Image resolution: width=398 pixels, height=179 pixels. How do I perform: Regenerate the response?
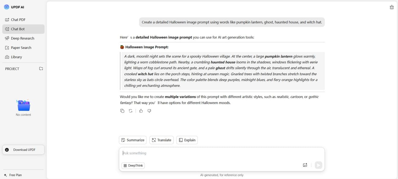[x=131, y=111]
